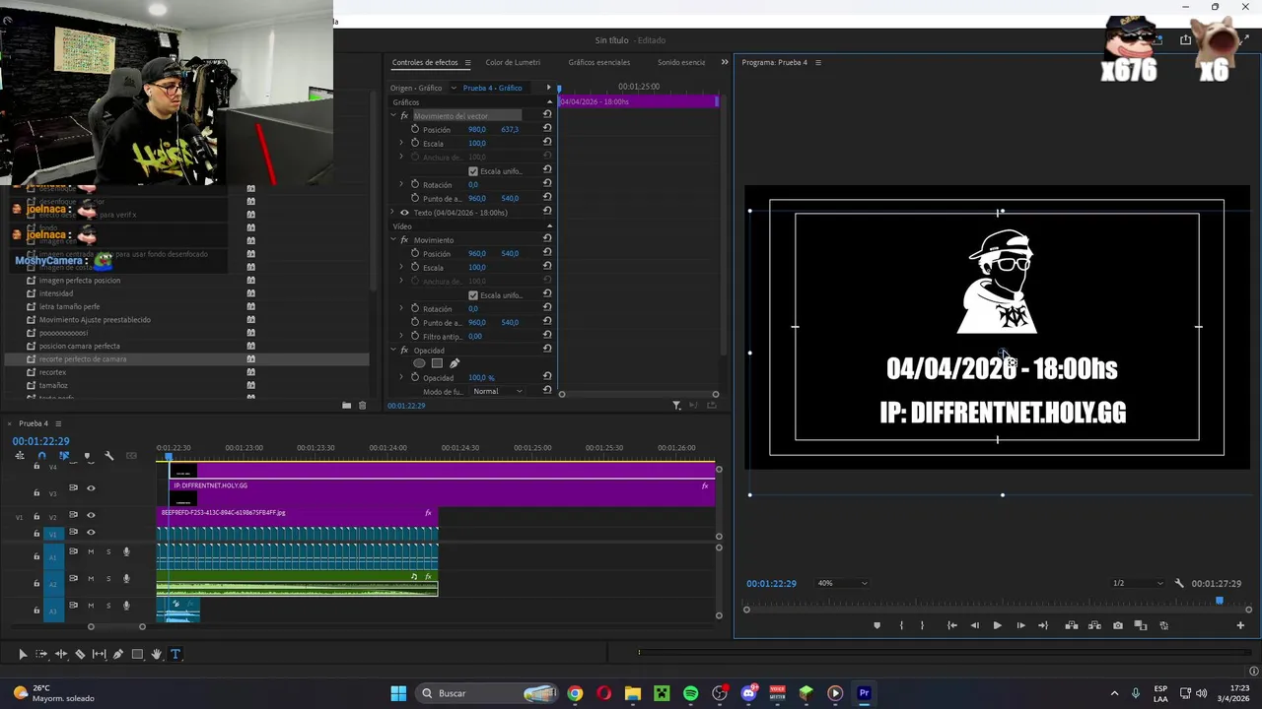Open the Controles de efectos panel menu
This screenshot has height=709, width=1262.
[x=467, y=62]
